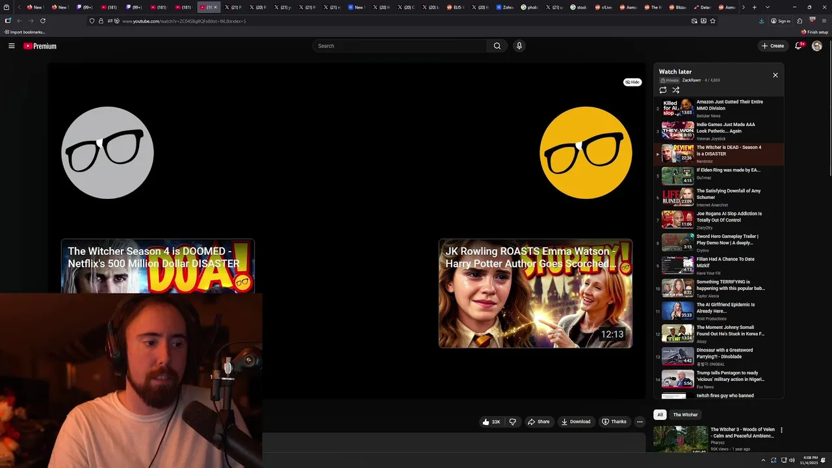This screenshot has width=832, height=468.
Task: Open the Firefox sidebar toggle
Action: (8, 21)
